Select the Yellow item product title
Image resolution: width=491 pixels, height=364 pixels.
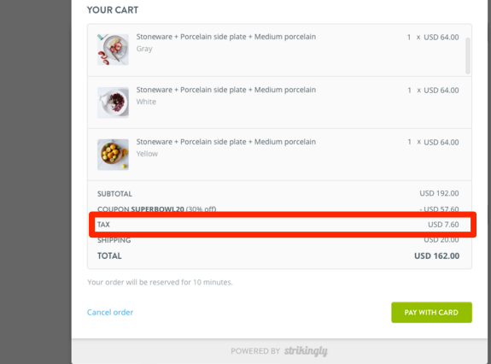coord(225,142)
